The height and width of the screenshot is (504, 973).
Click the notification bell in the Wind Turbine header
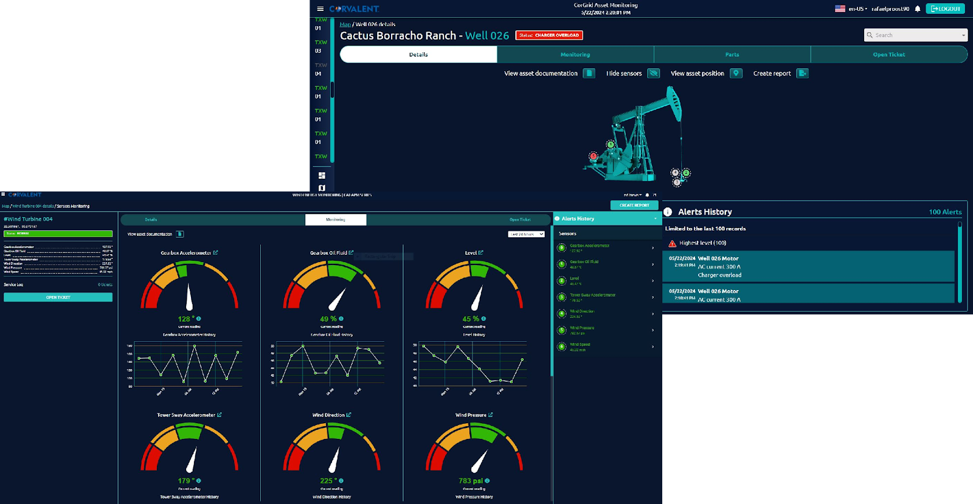tap(647, 195)
